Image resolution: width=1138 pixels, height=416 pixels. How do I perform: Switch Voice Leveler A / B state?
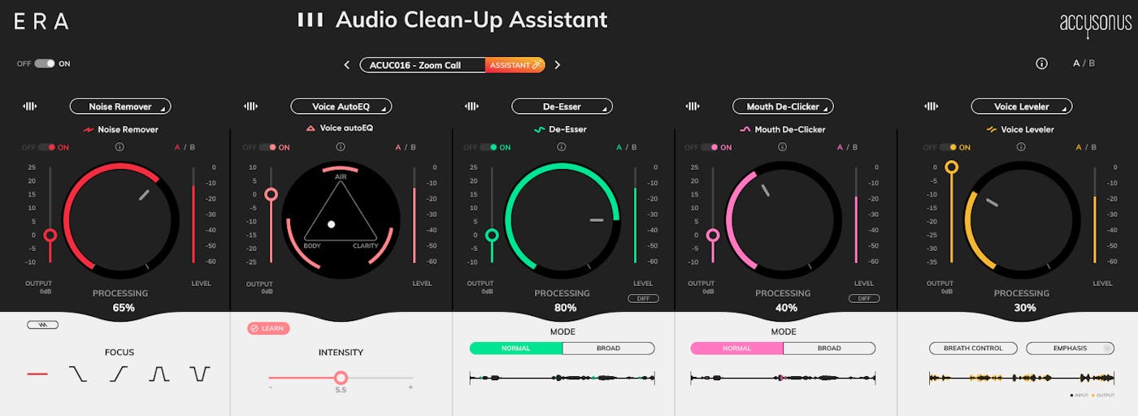[1087, 147]
